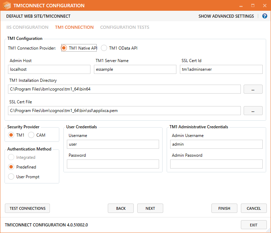Image resolution: width=271 pixels, height=233 pixels.
Task: Select TM1 OData API radio button
Action: pos(104,48)
